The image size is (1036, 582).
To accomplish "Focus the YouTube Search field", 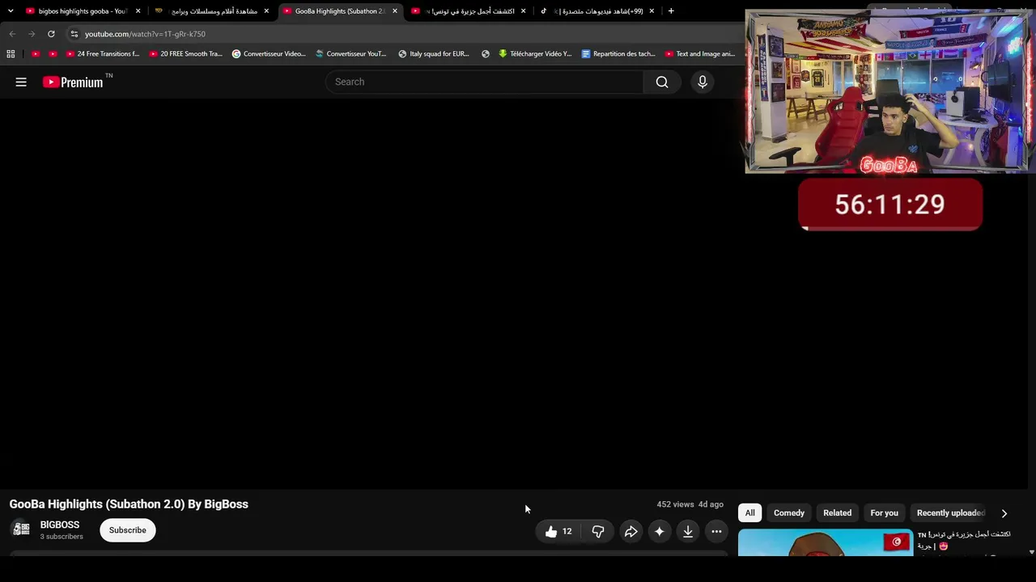I will point(484,82).
